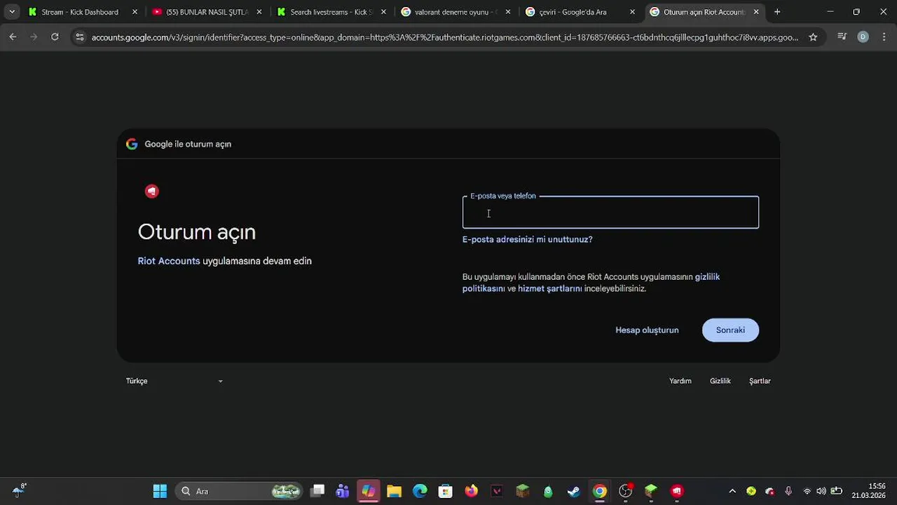
Task: Open File Explorer from the taskbar
Action: (394, 491)
